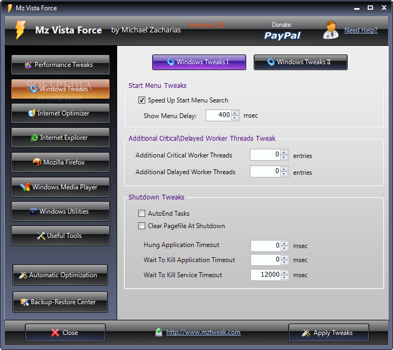Click gear icon on Windows Tweaks I tab
The height and width of the screenshot is (350, 393).
(x=171, y=62)
